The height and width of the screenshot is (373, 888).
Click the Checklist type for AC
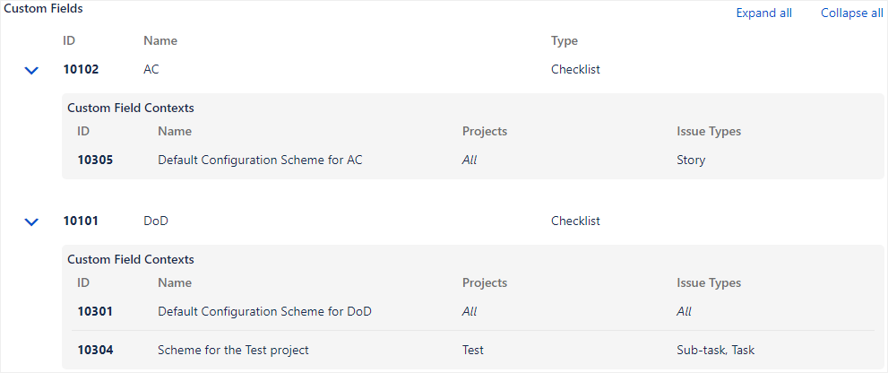[x=575, y=69]
